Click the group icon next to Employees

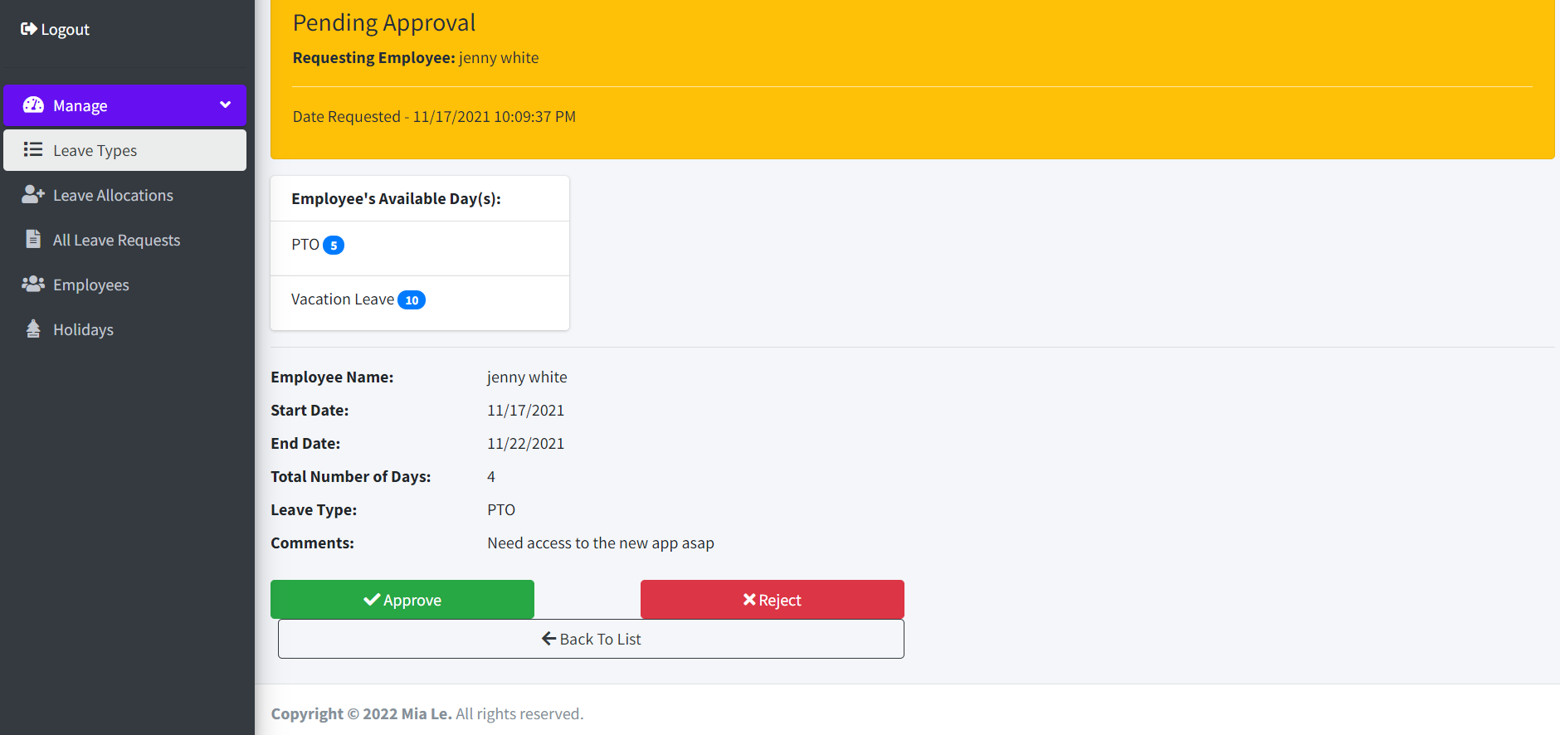click(33, 284)
